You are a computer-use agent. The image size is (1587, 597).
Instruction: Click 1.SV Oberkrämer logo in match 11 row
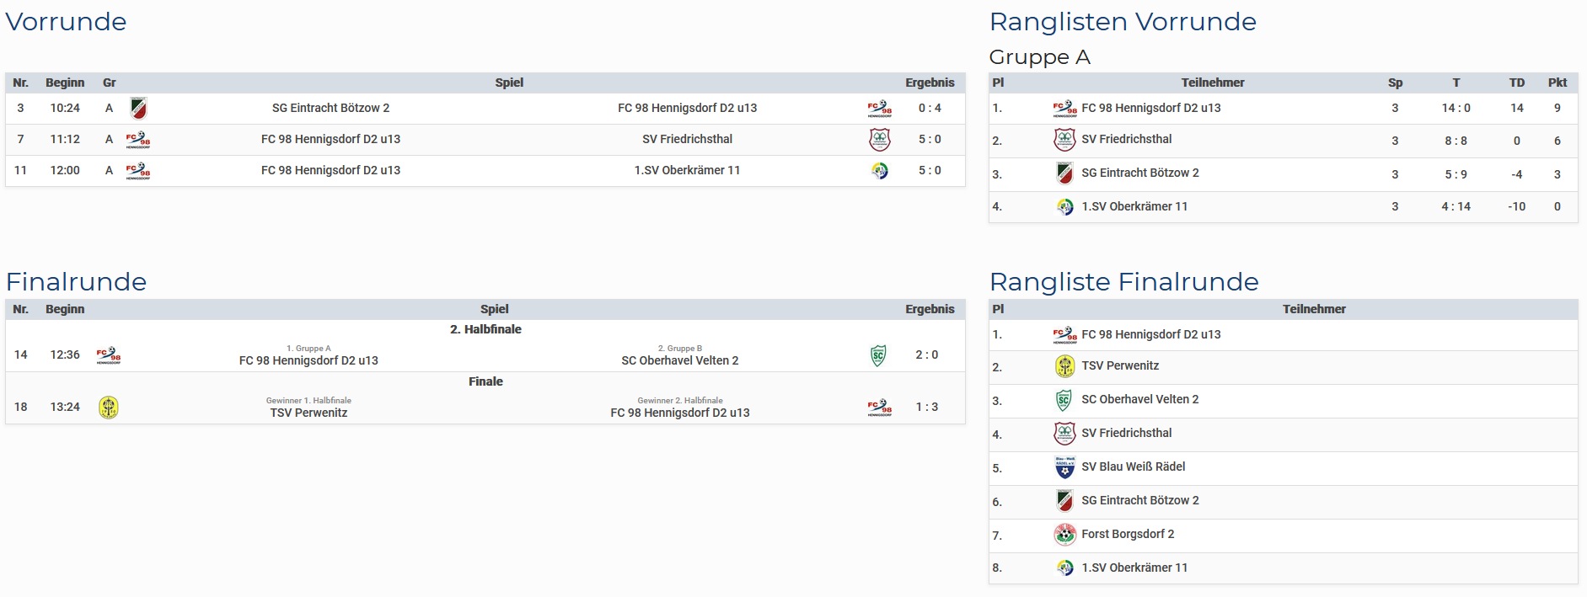coord(879,171)
